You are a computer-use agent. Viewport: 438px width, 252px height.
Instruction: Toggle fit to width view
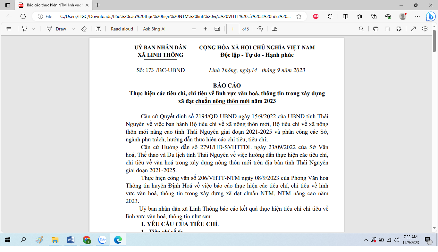pos(217,29)
